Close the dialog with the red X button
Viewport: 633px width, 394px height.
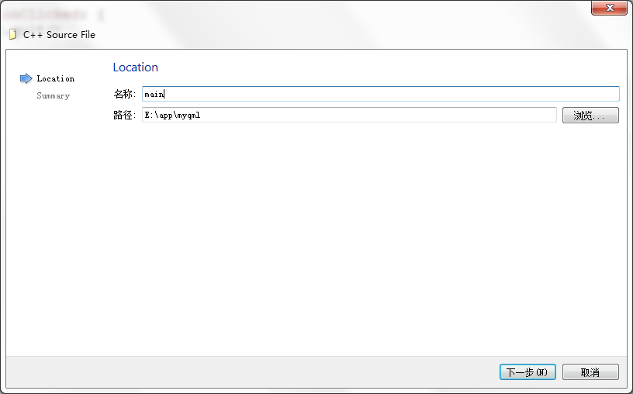pyautogui.click(x=609, y=8)
